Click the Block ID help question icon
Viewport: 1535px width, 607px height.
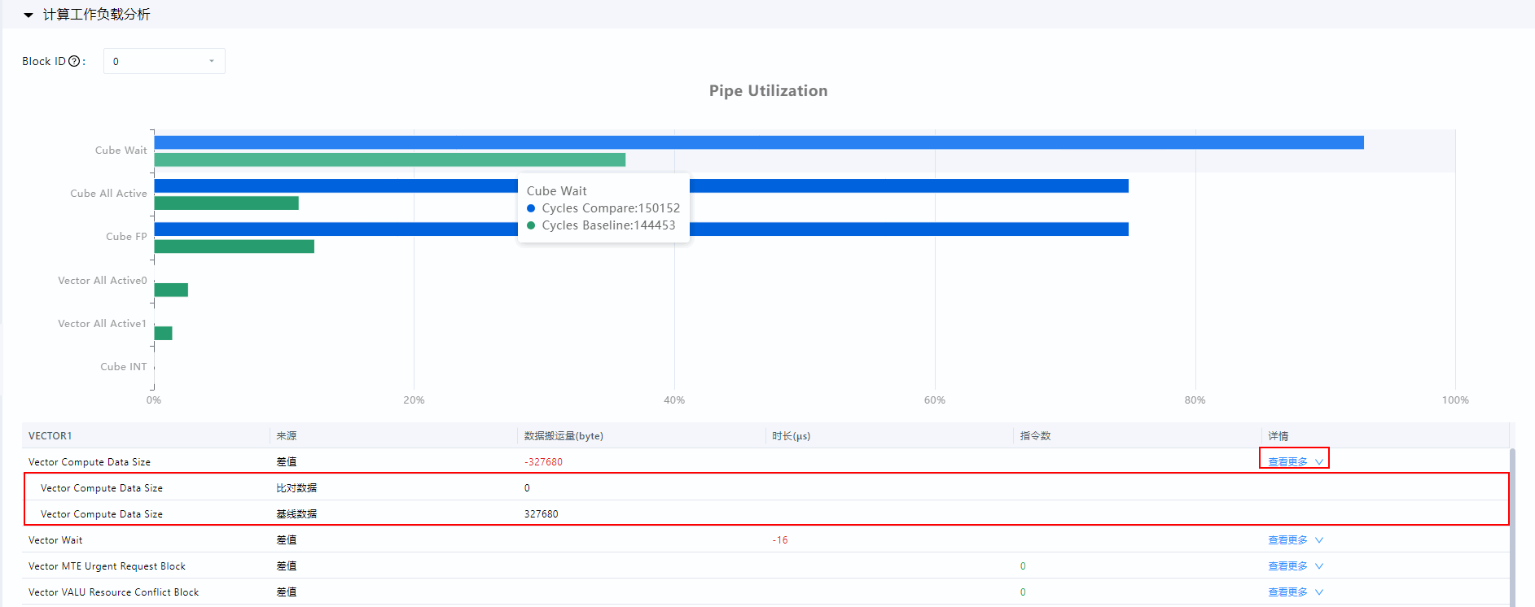coord(74,61)
